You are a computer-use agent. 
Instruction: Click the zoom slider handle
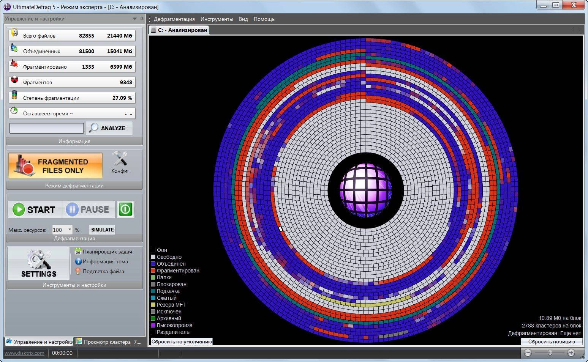pos(550,353)
